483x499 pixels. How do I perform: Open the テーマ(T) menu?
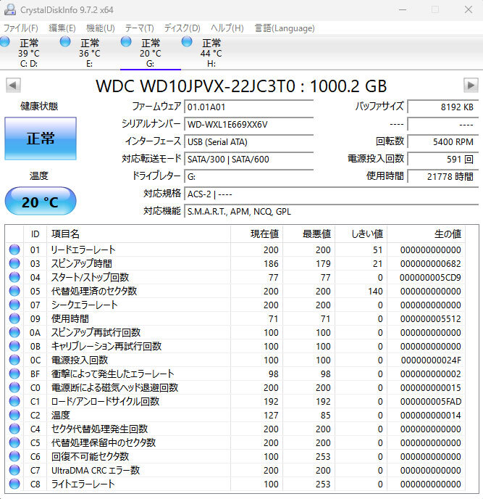(x=139, y=28)
